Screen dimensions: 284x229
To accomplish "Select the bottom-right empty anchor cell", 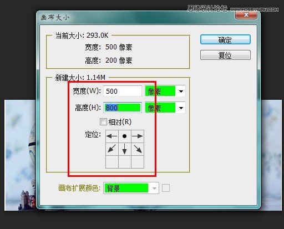I will coord(138,162).
